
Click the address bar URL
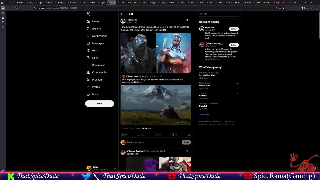tap(59, 8)
